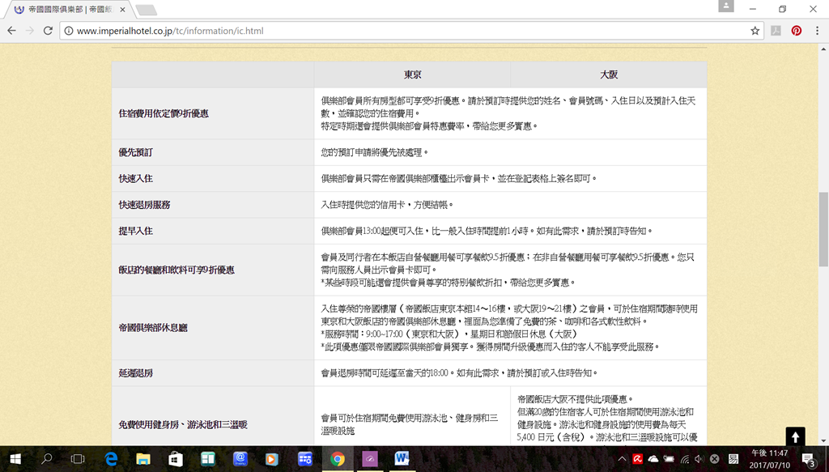Open the @menu taskbar app
Viewport: 829px width, 472px height.
240,459
